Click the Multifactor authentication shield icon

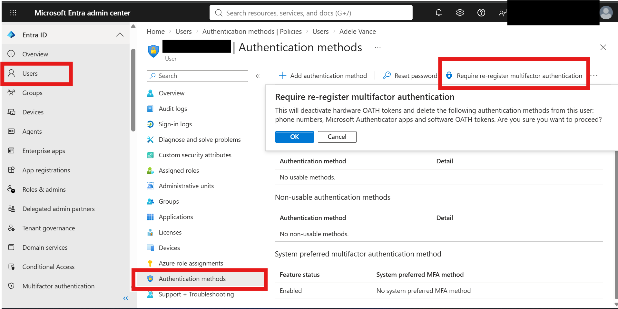[11, 286]
